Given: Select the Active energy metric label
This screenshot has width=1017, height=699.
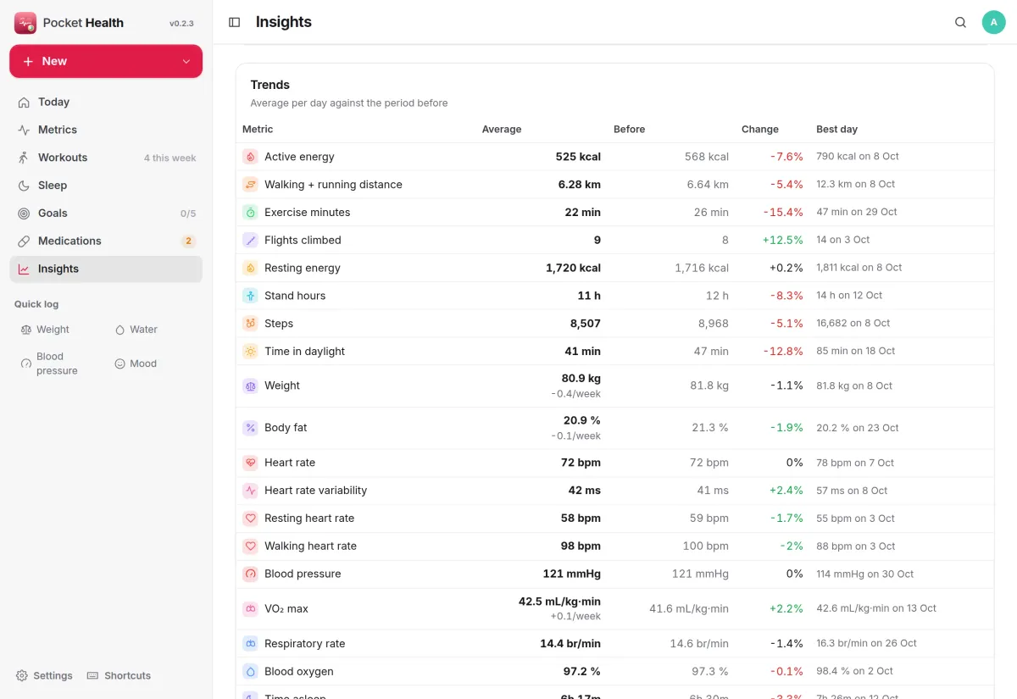Looking at the screenshot, I should click(x=299, y=157).
